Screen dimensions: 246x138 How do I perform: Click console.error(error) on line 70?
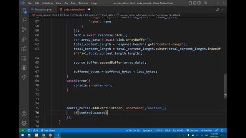[x=93, y=85]
